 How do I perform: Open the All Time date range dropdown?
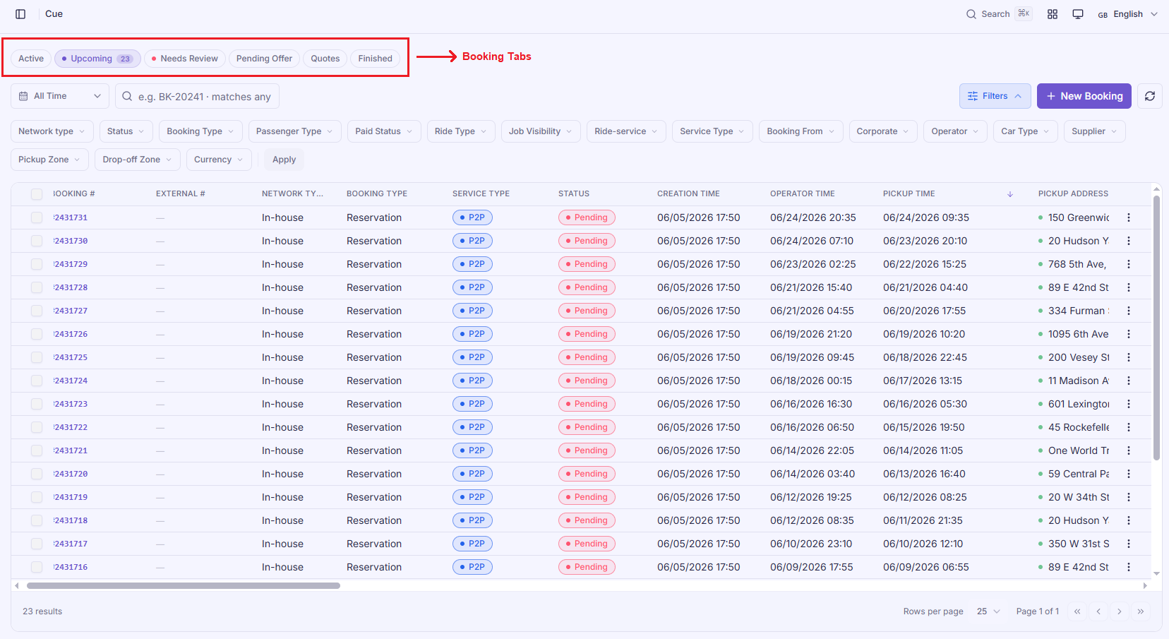[x=60, y=96]
